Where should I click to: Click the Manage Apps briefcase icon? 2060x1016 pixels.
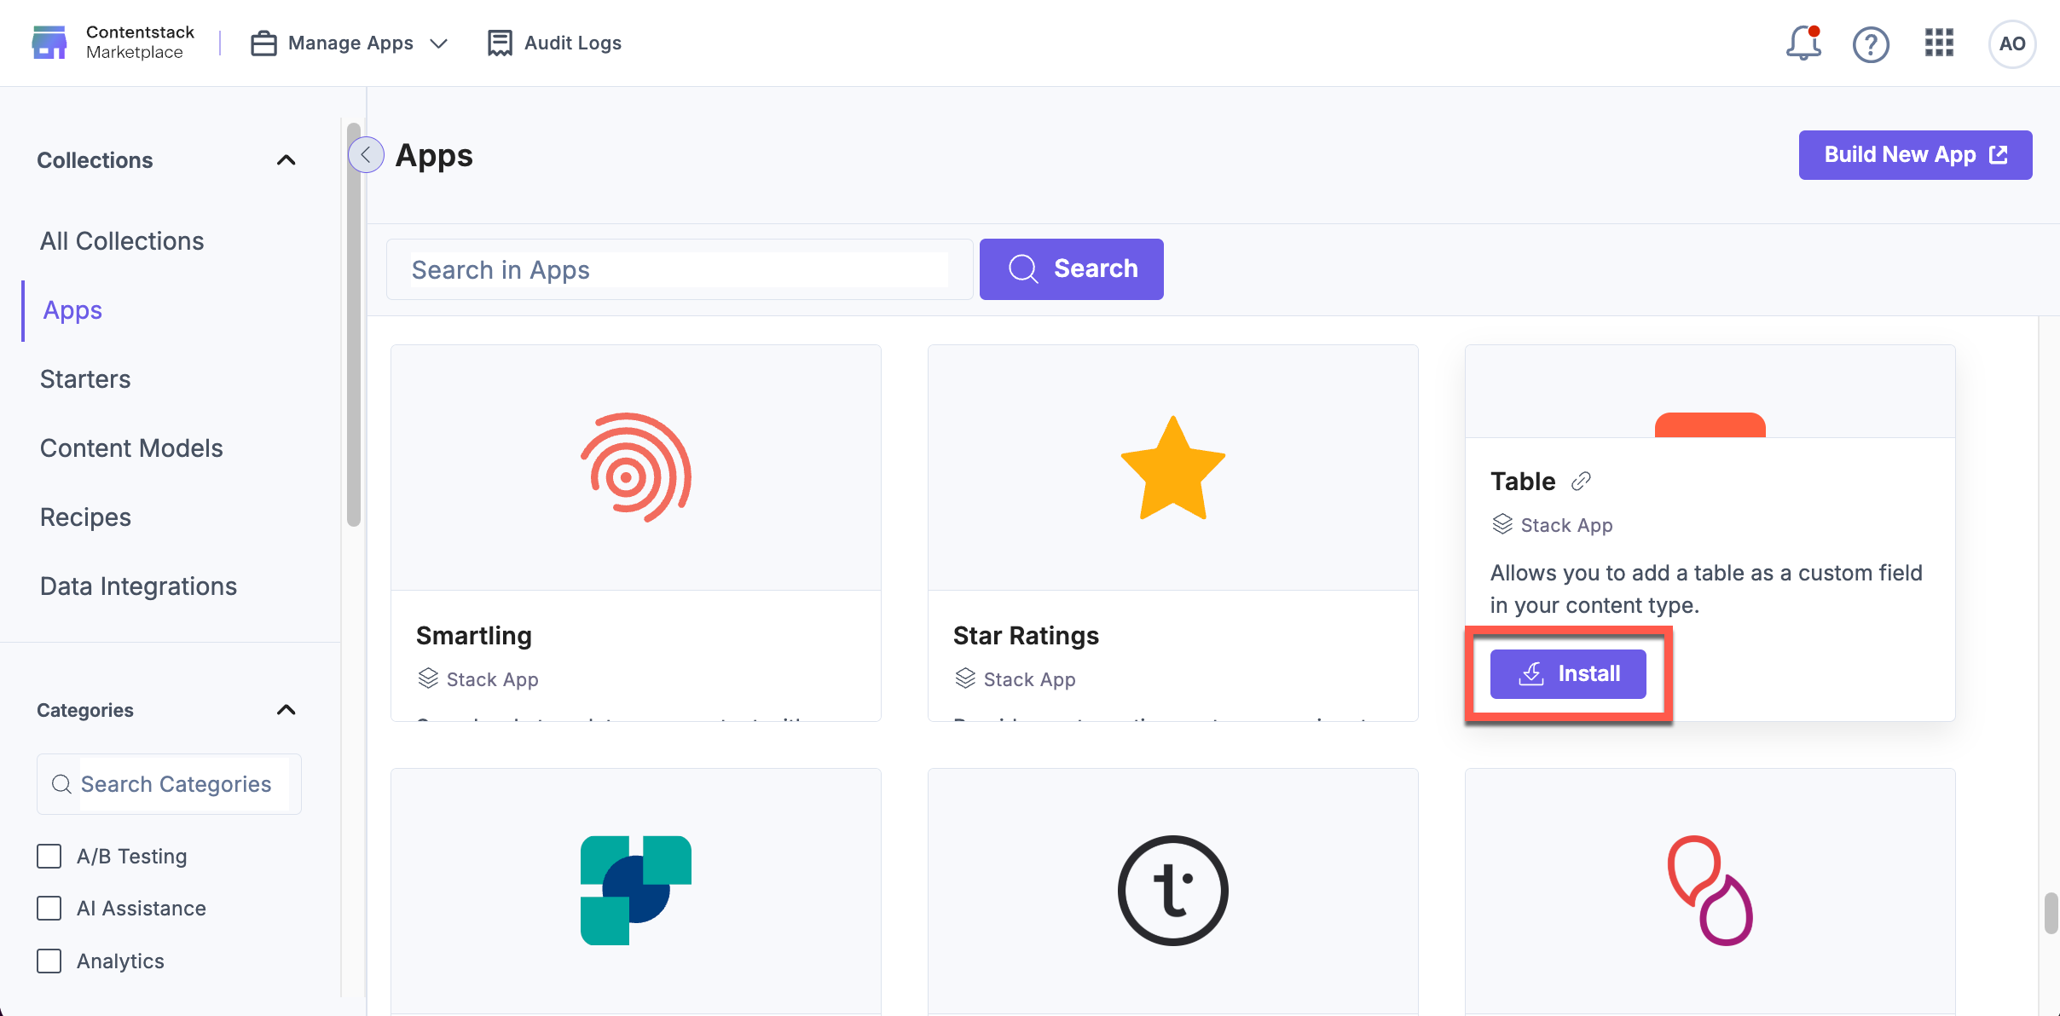point(263,43)
